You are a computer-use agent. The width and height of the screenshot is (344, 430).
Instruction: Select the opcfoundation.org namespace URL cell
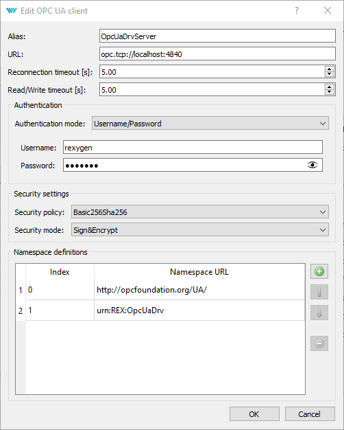(199, 290)
